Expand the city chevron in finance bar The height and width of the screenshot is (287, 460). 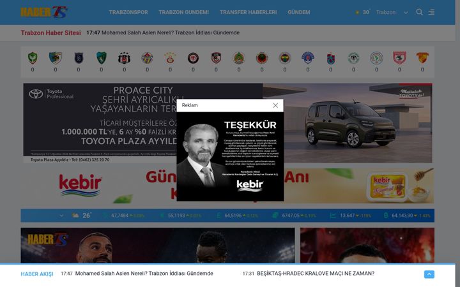61,216
